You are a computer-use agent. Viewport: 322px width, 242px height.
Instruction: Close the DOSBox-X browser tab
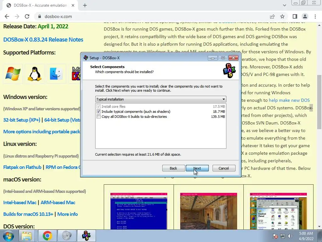point(73,5)
